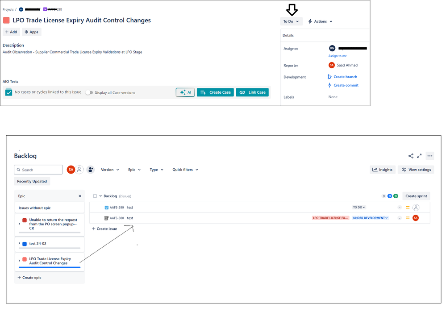Click the SA assignee avatar on AAFS-300 row
This screenshot has width=446, height=316.
416,218
